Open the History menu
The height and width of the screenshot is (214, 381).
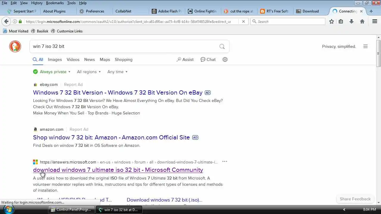tap(37, 3)
